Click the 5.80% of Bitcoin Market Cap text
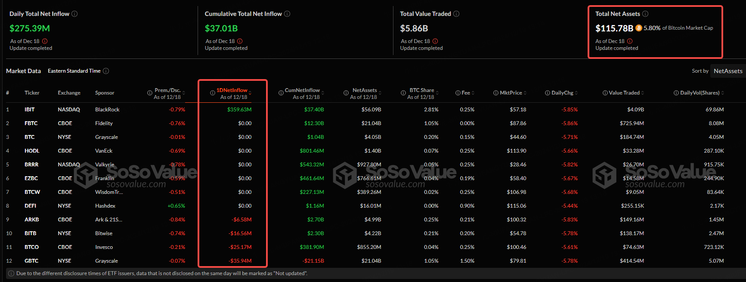This screenshot has width=746, height=282. (x=678, y=28)
